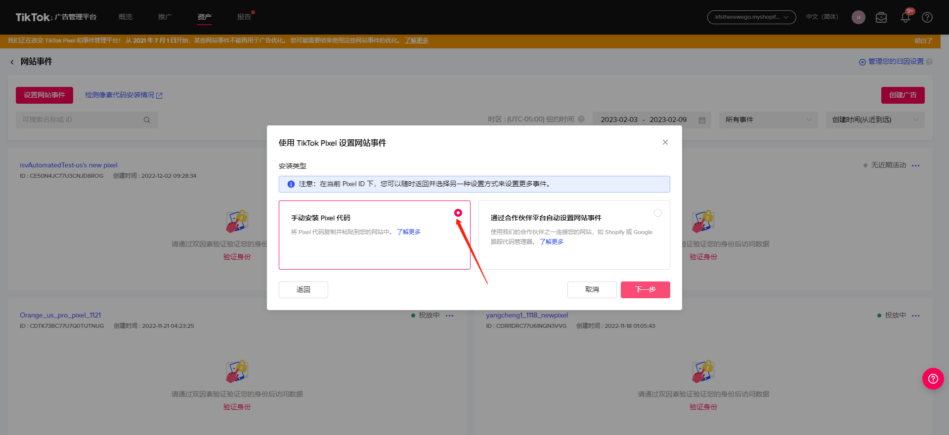
Task: Click 验证身份 under yangcheng1_1118_newpixel
Action: pyautogui.click(x=703, y=407)
